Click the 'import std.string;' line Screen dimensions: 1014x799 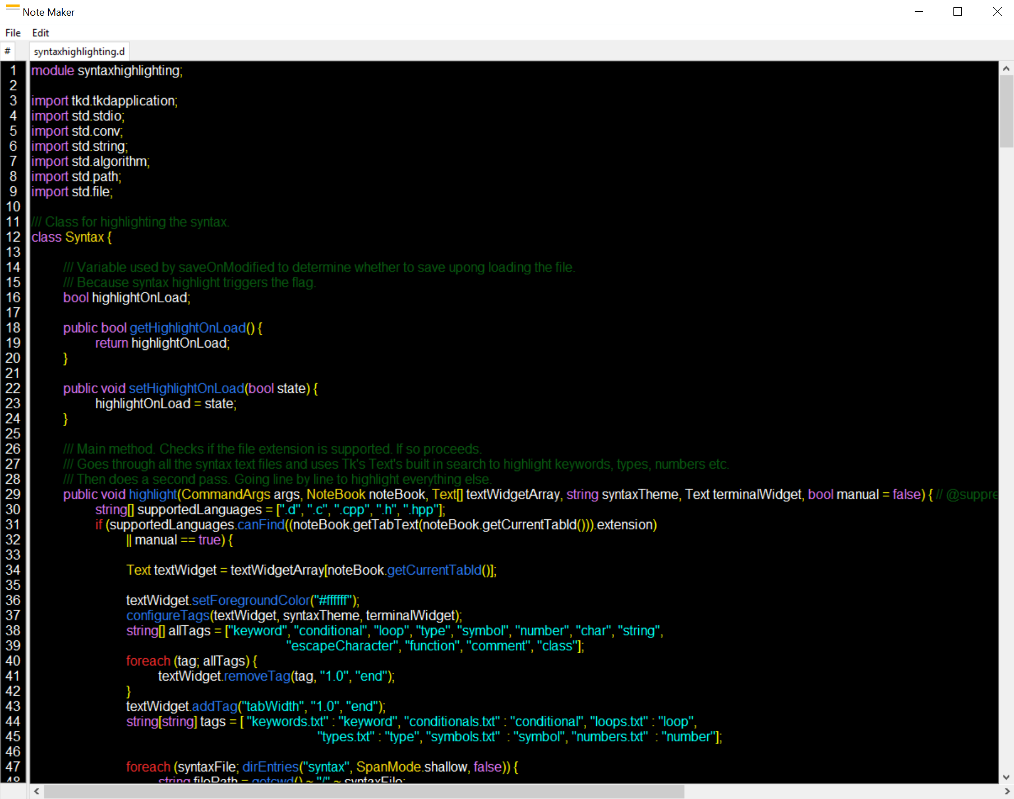tap(80, 146)
